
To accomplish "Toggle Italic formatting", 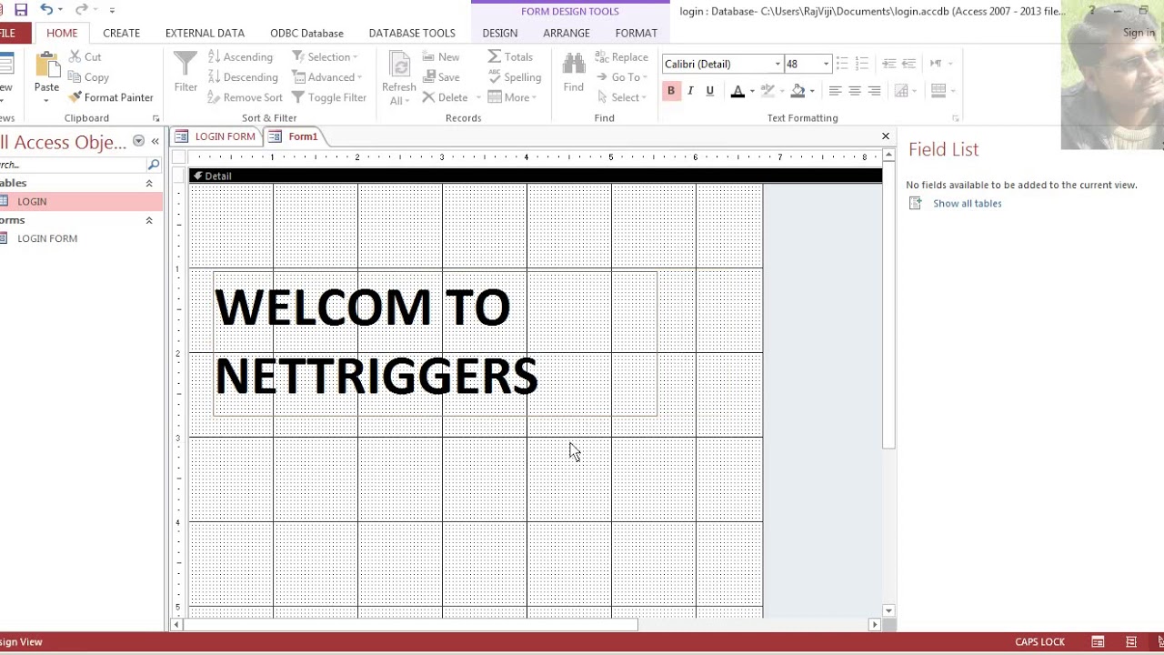I will (x=690, y=91).
